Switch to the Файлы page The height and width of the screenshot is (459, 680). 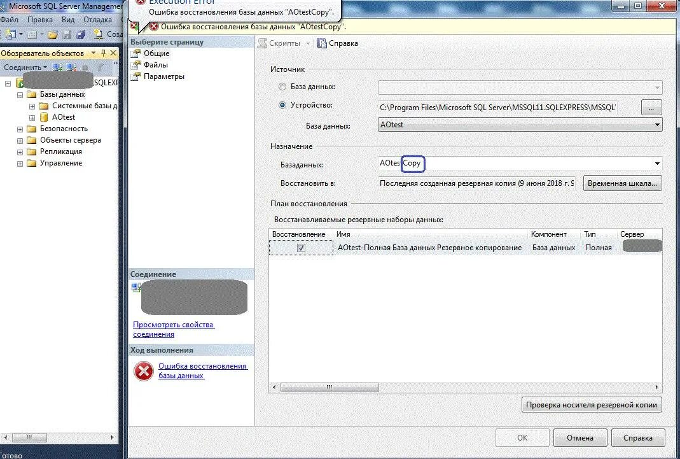[156, 65]
